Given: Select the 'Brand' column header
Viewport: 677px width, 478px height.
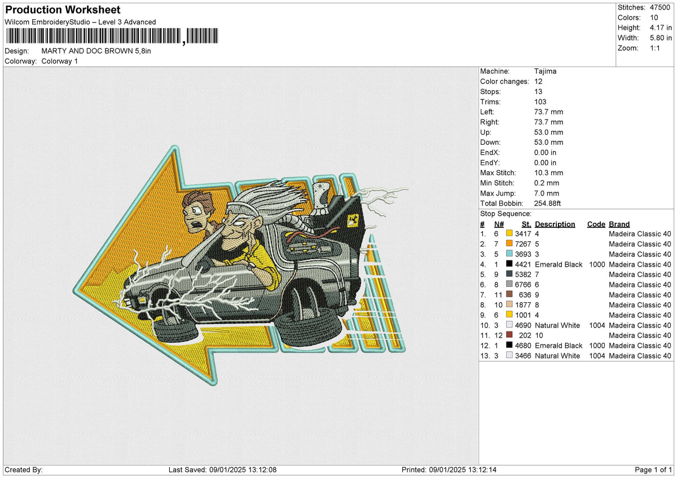Looking at the screenshot, I should point(619,224).
